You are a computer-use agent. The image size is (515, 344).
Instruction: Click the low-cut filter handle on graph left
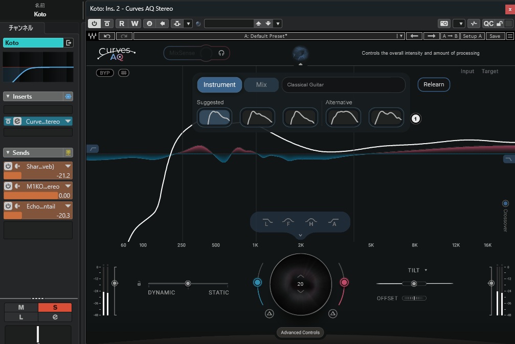coord(93,149)
